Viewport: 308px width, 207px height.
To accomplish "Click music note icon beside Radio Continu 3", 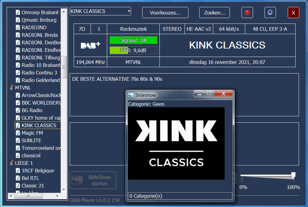I will [18, 73].
